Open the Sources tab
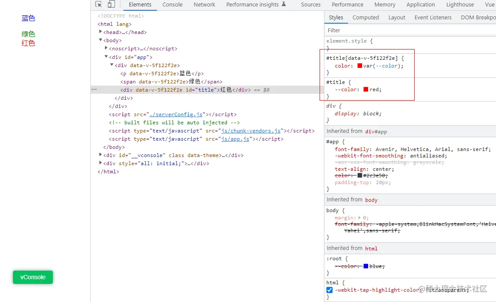 point(311,5)
